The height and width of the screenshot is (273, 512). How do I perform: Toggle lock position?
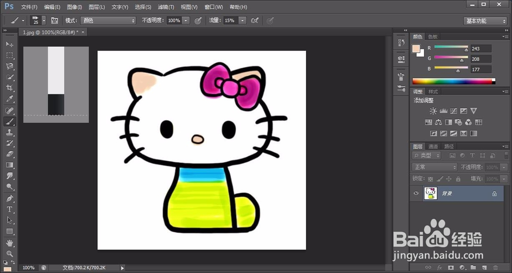pyautogui.click(x=449, y=179)
